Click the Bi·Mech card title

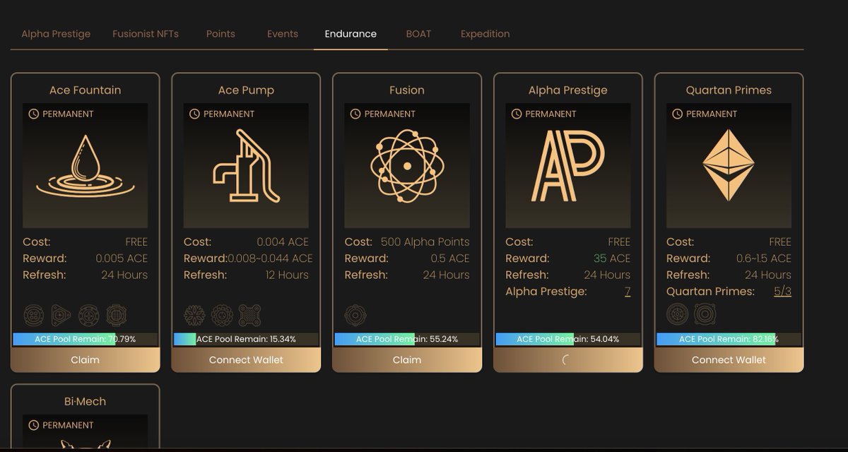85,401
